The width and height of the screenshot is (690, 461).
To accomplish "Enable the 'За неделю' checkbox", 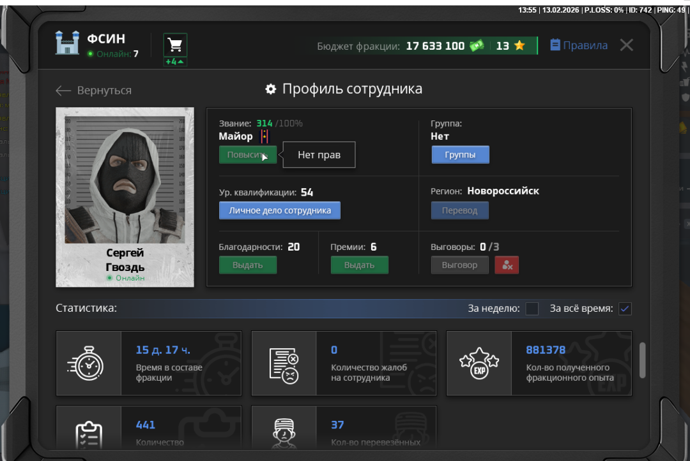I will tap(532, 309).
